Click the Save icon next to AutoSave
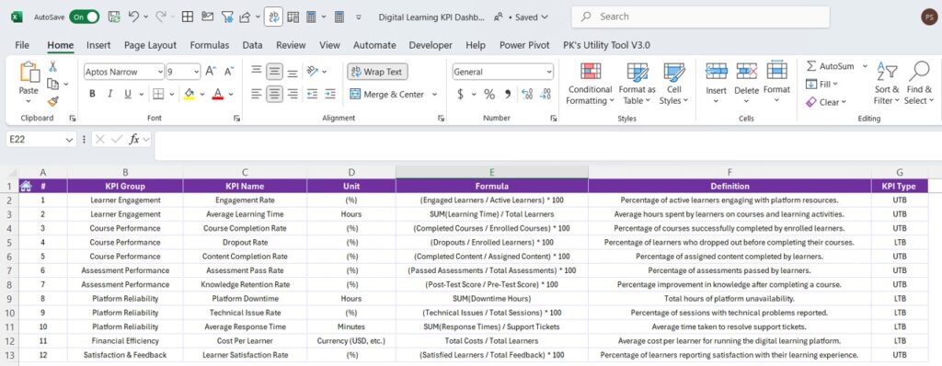This screenshot has width=942, height=366. [x=113, y=17]
